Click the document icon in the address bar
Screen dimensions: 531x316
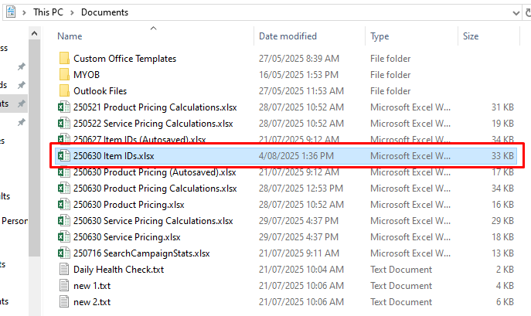pyautogui.click(x=11, y=12)
